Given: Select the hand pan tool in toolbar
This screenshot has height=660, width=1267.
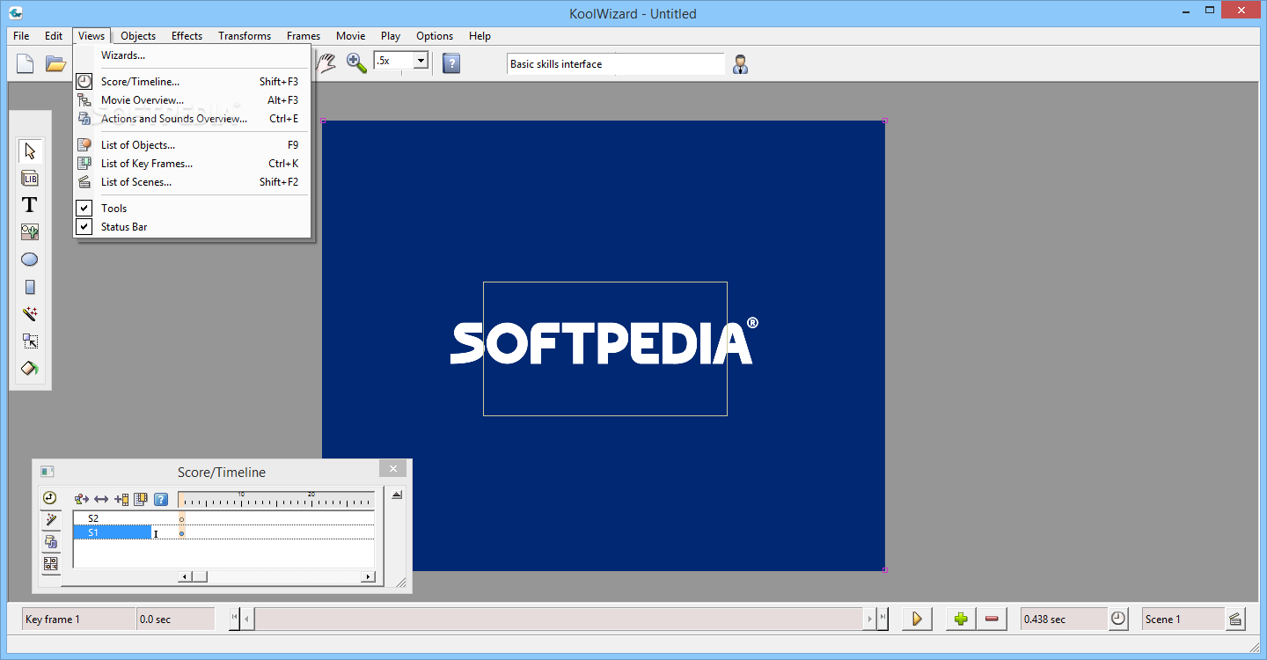Looking at the screenshot, I should (x=327, y=62).
